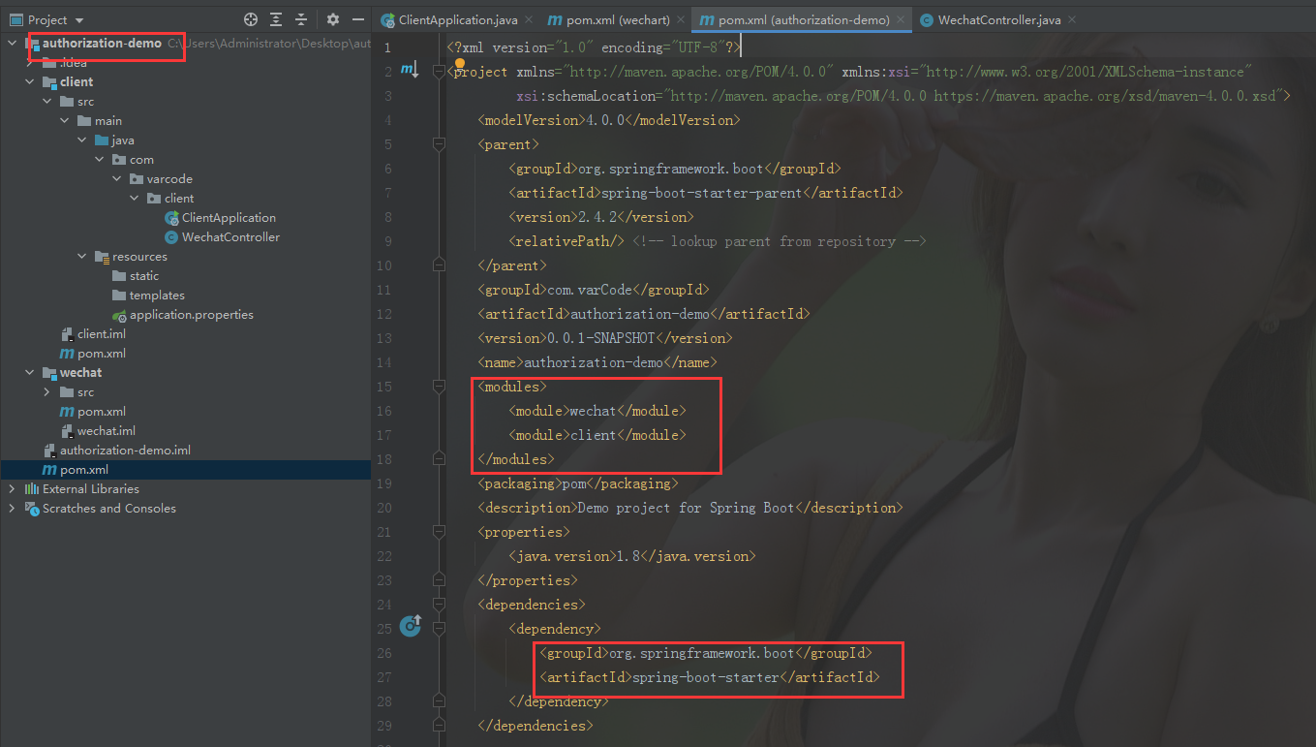Screen dimensions: 1316x747
Task: Collapse the resources folder
Action: coord(82,257)
